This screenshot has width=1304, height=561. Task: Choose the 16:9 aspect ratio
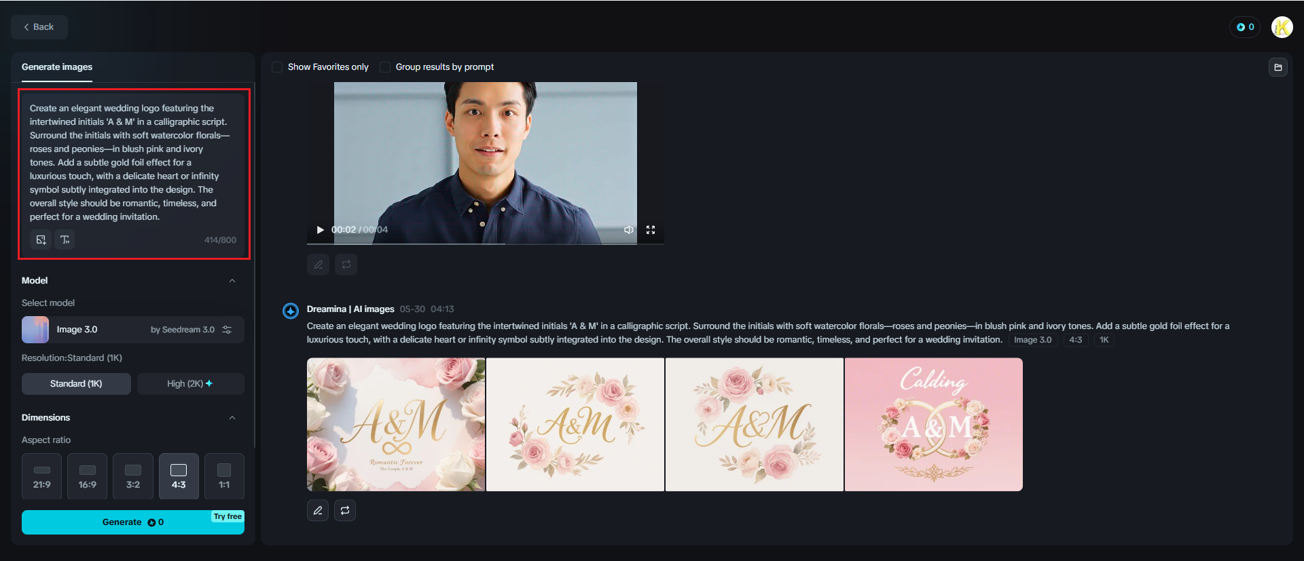pyautogui.click(x=87, y=476)
